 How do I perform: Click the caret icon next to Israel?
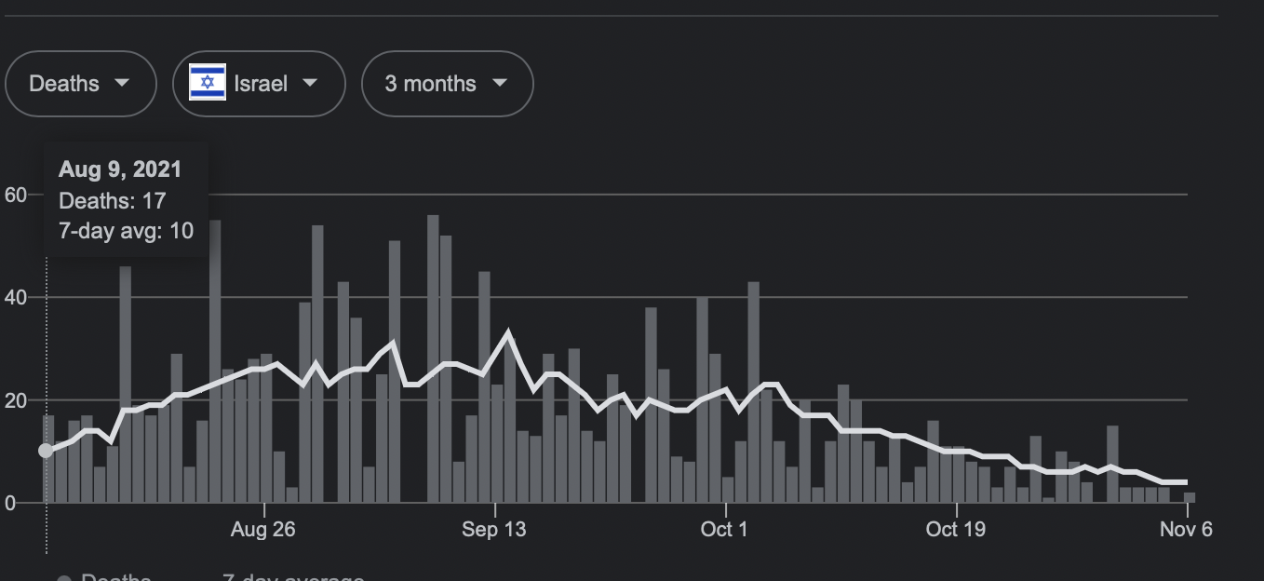pos(310,83)
